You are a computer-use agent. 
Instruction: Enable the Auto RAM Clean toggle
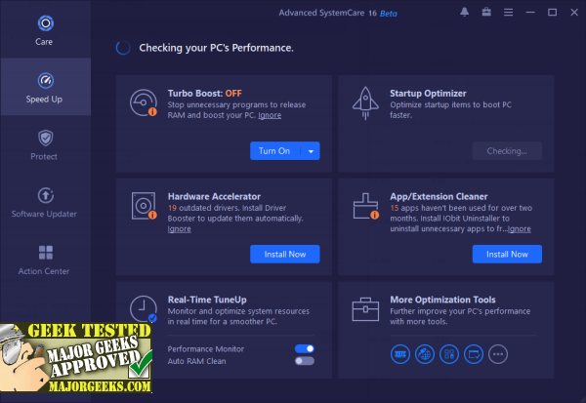coord(305,361)
